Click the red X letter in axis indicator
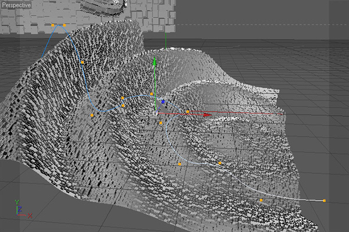Screen dimensions: 349x232 [30, 215]
